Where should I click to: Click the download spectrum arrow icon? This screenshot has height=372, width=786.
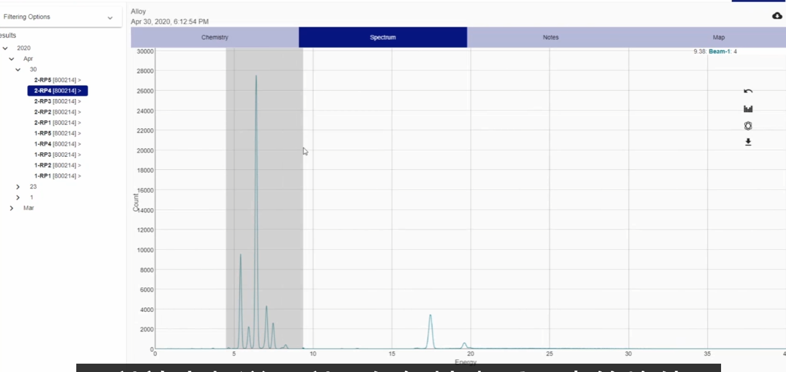pos(748,142)
